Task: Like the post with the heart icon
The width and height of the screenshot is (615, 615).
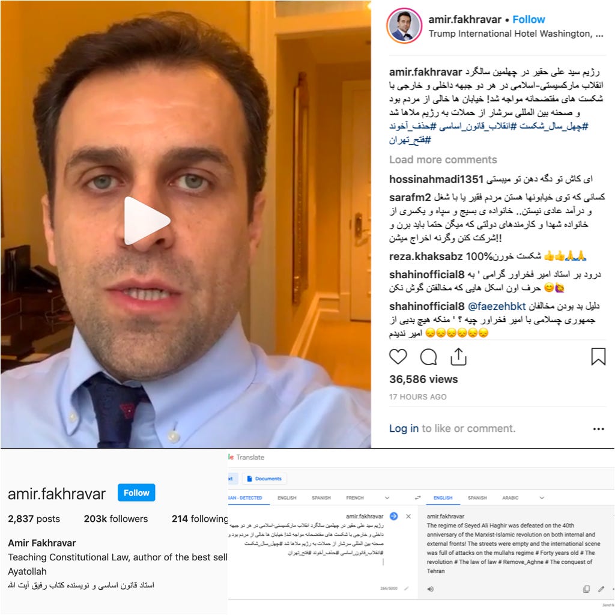Action: click(x=398, y=357)
